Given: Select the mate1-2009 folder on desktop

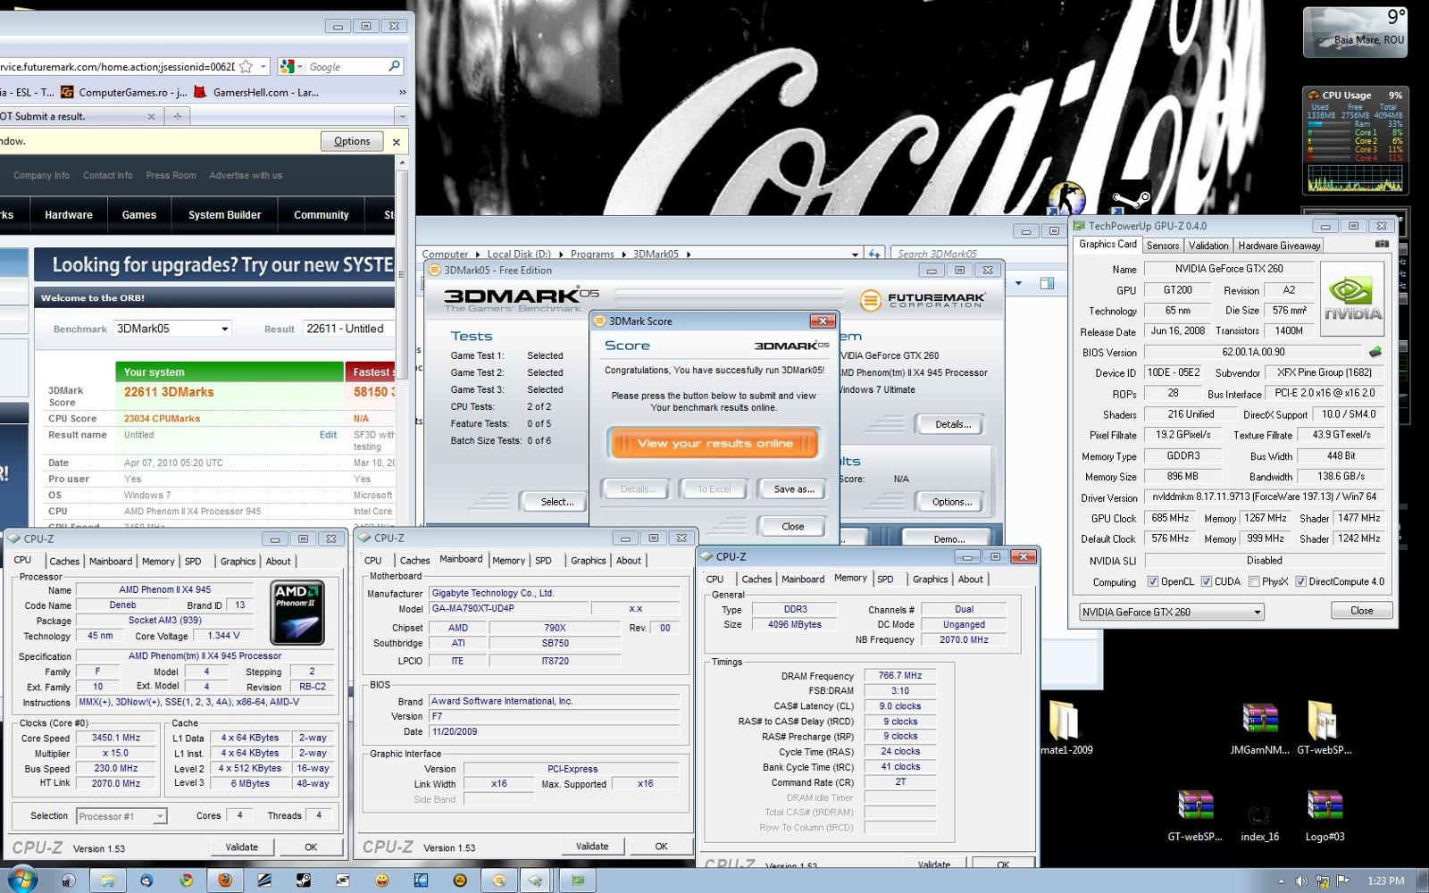Looking at the screenshot, I should pyautogui.click(x=1065, y=728).
